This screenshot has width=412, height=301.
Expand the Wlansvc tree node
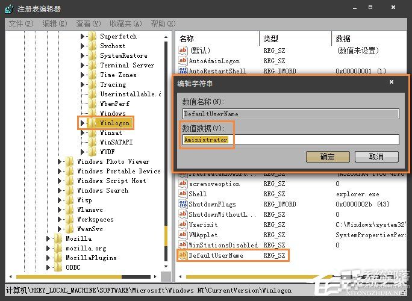coord(60,209)
